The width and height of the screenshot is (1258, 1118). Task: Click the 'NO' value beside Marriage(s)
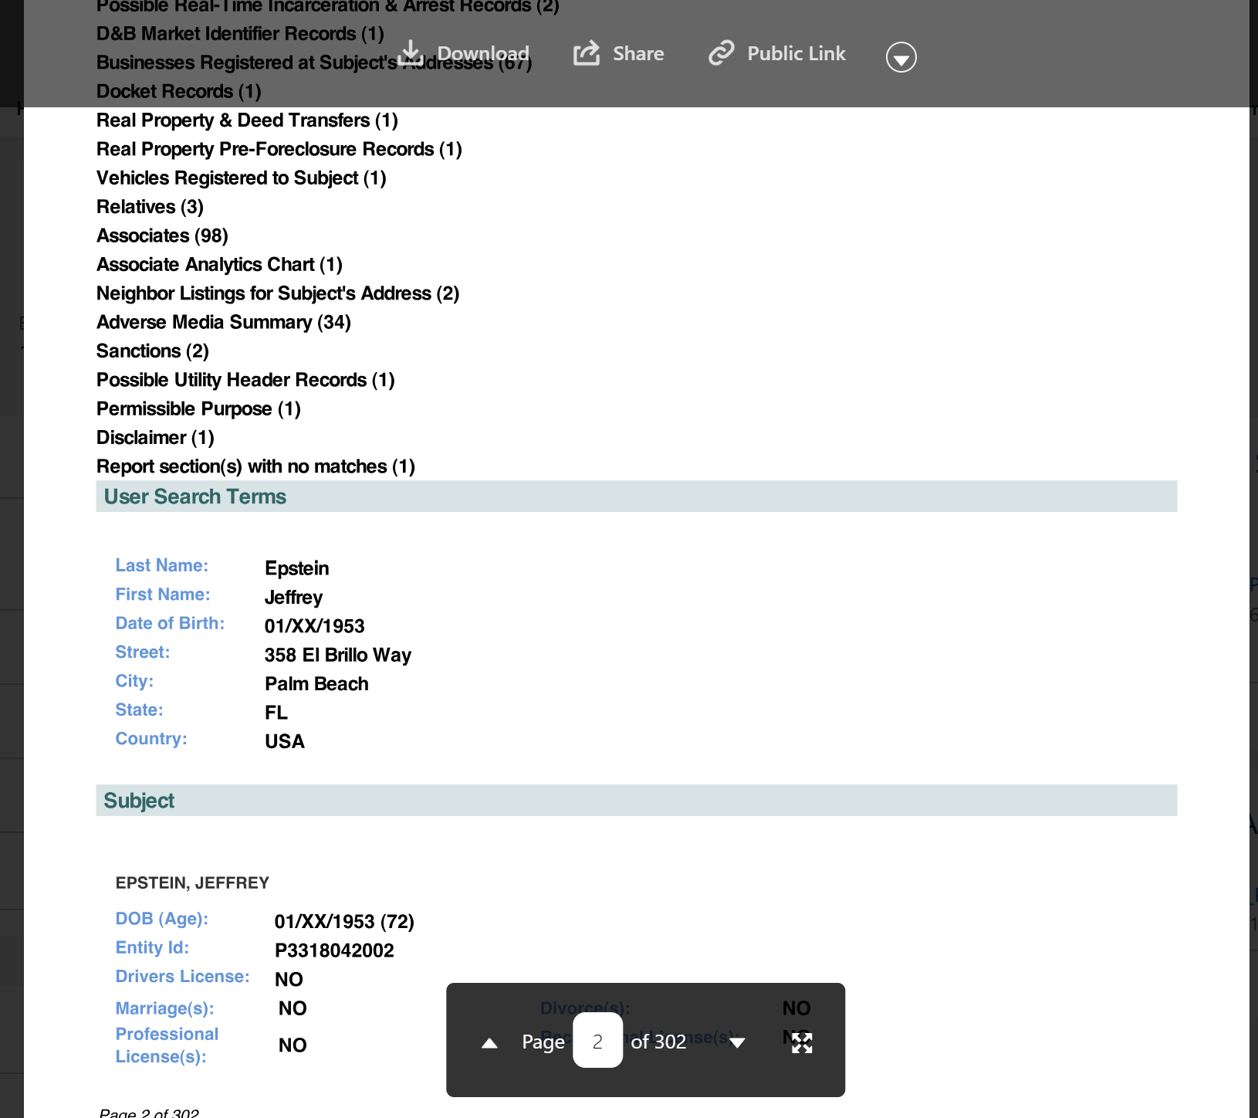[293, 1008]
